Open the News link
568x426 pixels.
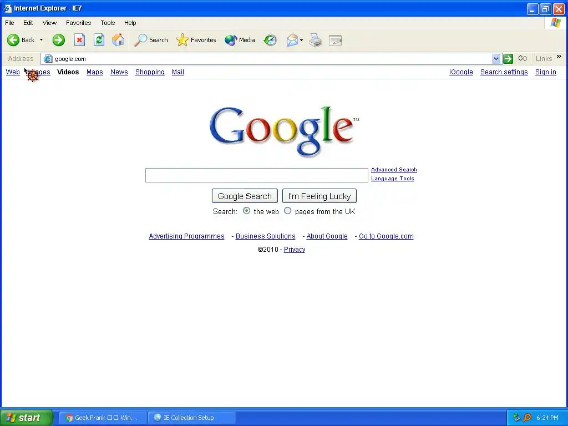point(119,72)
